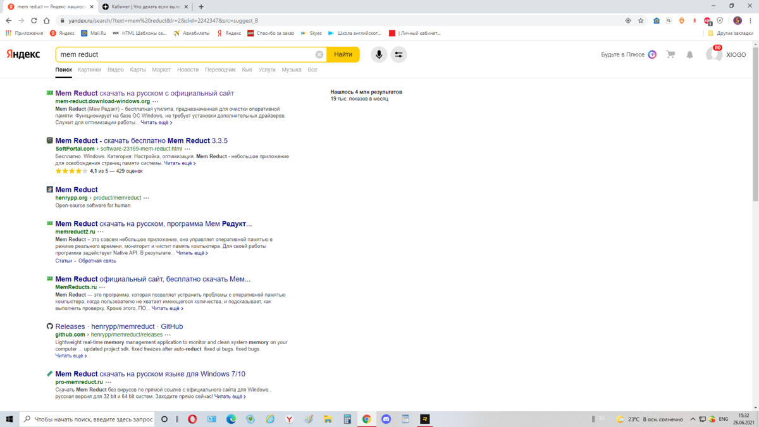Open the Yandex Market cart icon
This screenshot has height=427, width=759.
670,54
